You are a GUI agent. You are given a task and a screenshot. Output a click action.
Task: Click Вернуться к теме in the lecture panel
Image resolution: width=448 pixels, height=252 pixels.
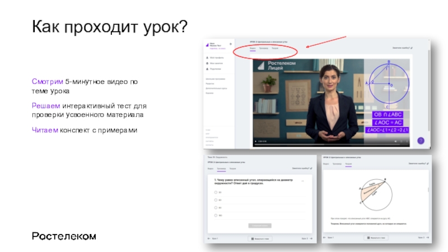click(x=375, y=238)
